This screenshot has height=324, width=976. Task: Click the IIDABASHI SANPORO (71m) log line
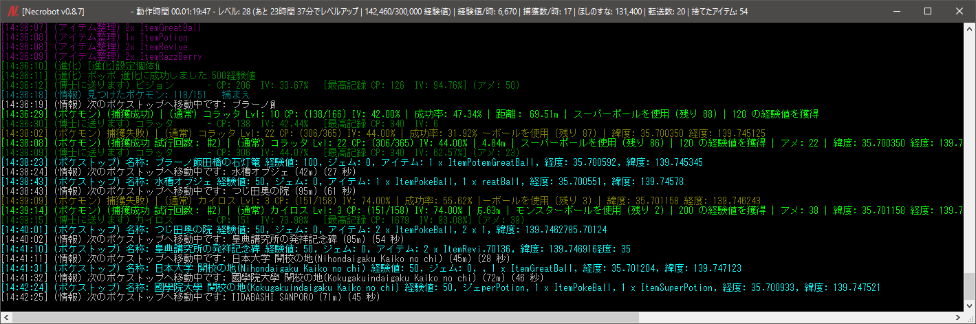click(x=191, y=297)
